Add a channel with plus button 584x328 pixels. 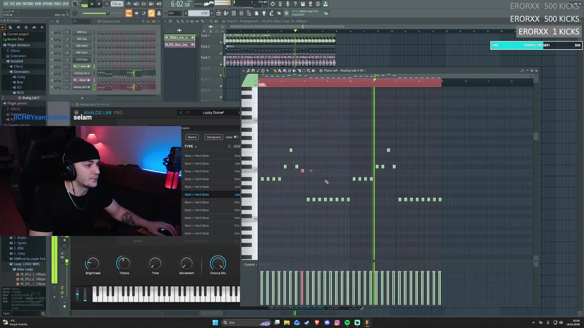(82, 97)
